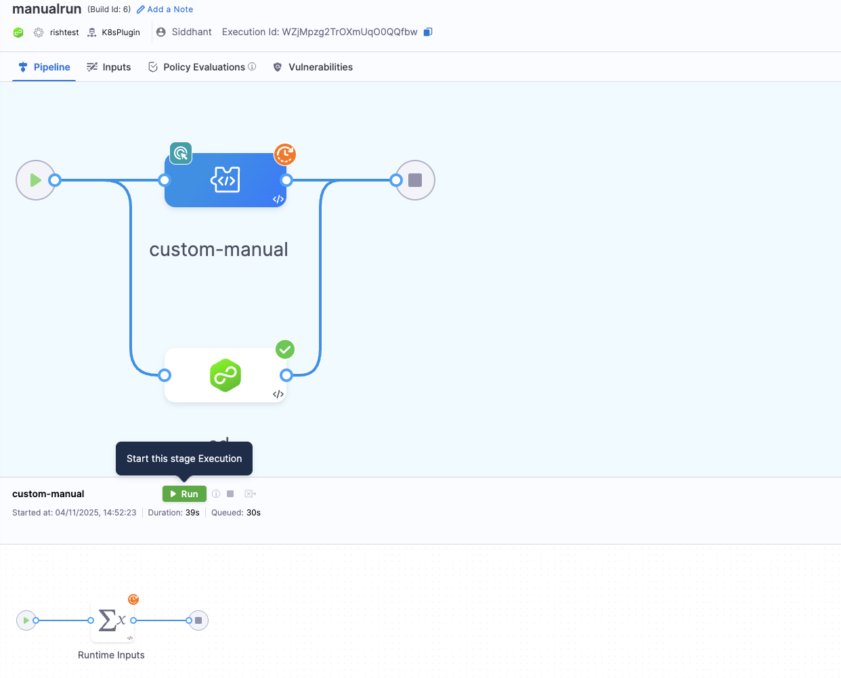
Task: Click the Add a Note link
Action: (165, 9)
